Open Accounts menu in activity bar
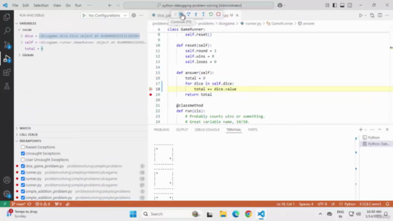Image resolution: width=393 pixels, height=221 pixels. coord(7,180)
